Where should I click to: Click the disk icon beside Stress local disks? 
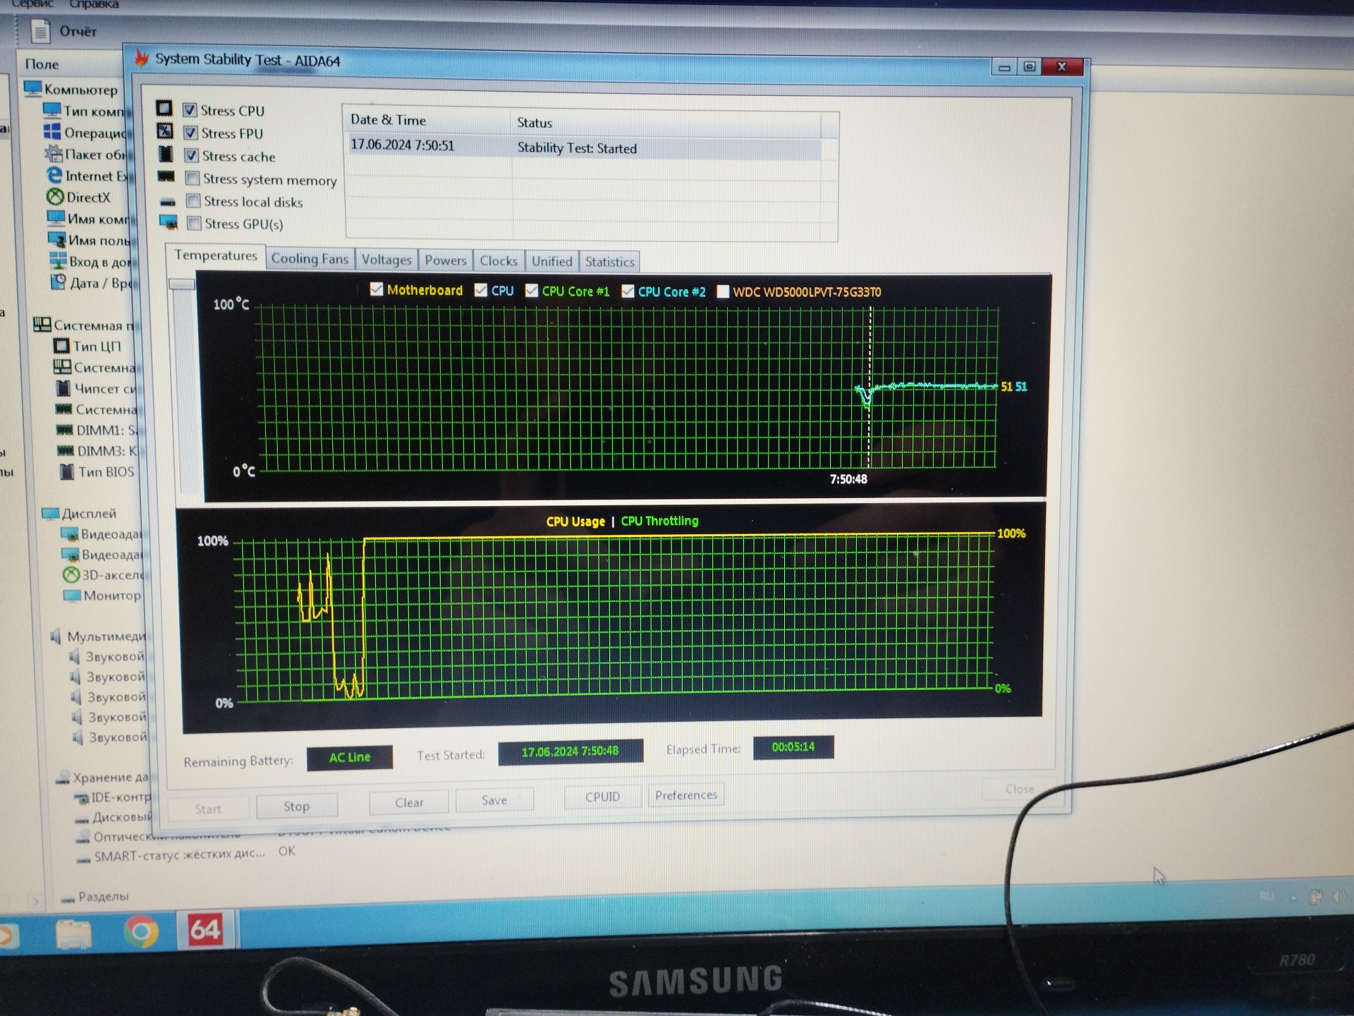(167, 202)
